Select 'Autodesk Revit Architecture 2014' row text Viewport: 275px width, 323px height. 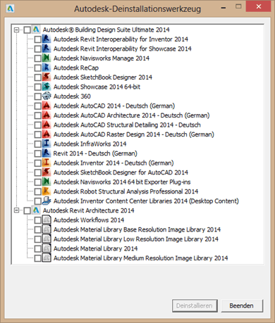coord(88,210)
